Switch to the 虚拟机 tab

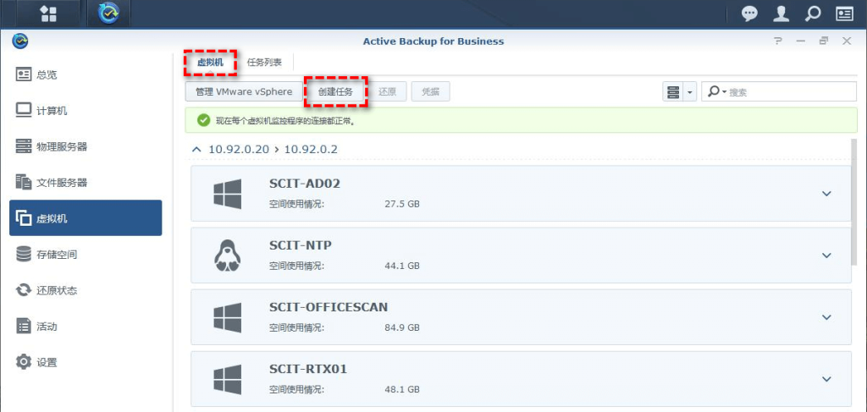(x=210, y=63)
